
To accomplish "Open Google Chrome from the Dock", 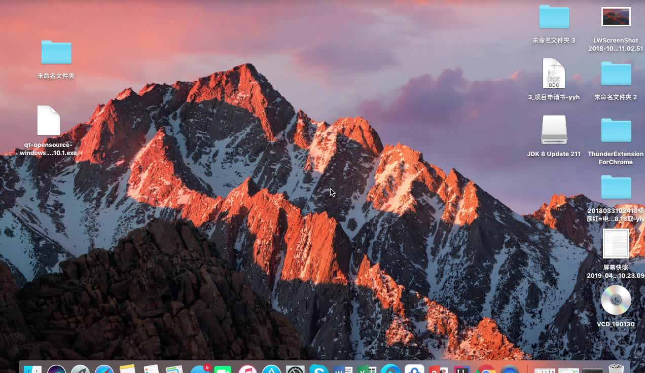I will point(486,369).
